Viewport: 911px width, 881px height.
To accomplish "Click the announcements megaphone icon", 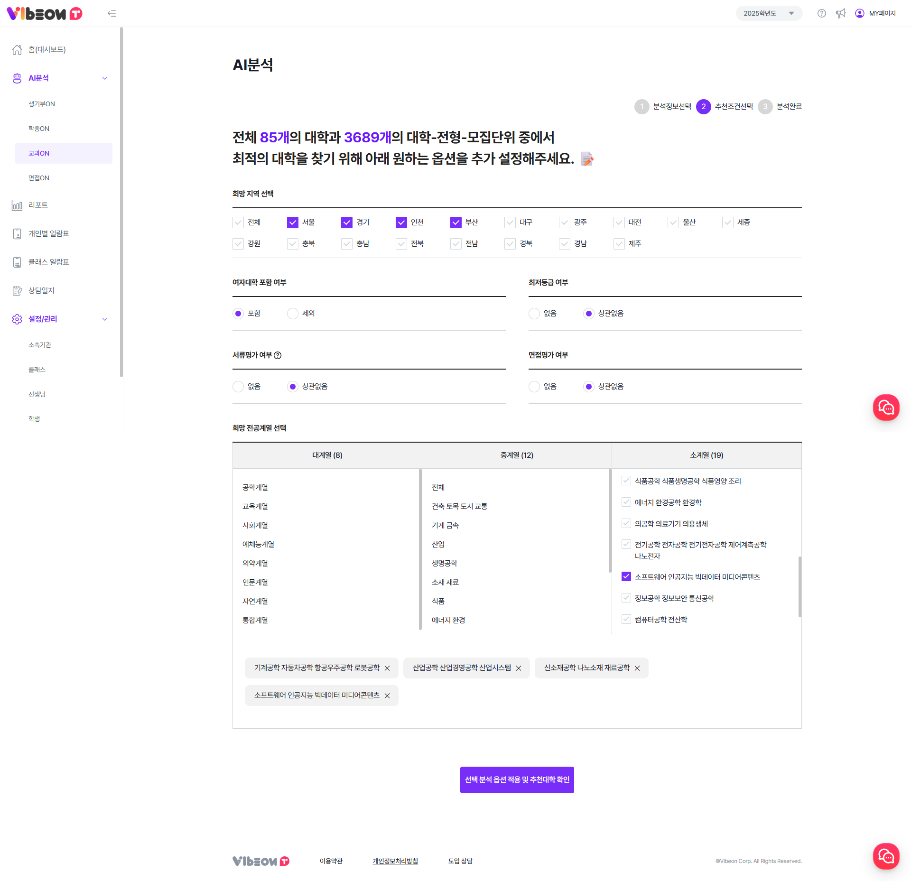I will click(840, 13).
